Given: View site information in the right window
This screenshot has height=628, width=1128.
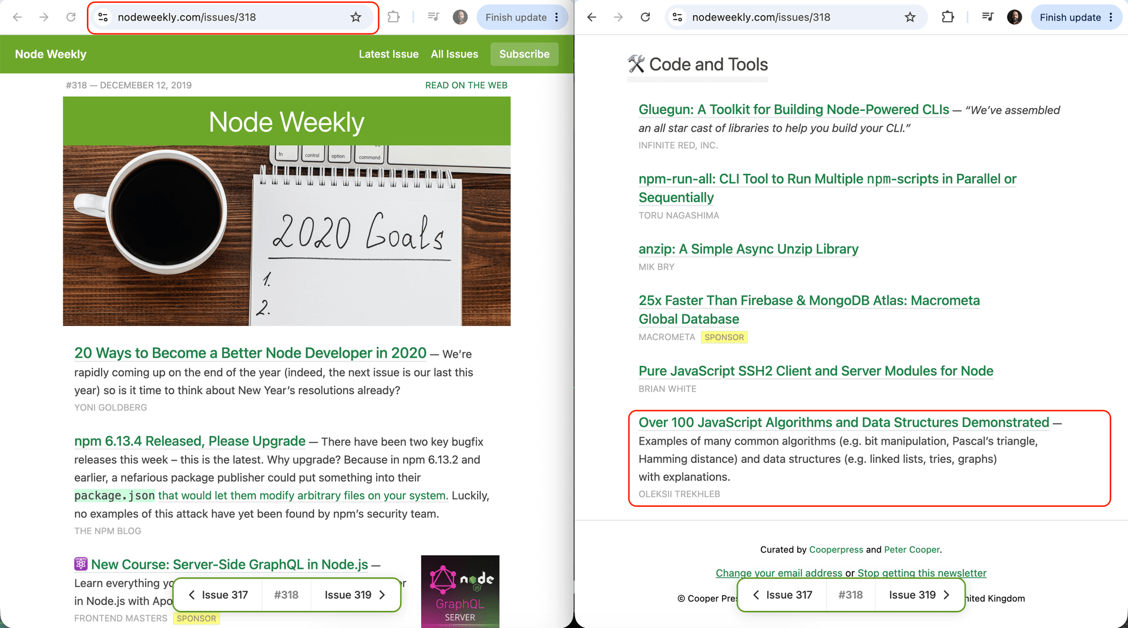Looking at the screenshot, I should point(677,17).
